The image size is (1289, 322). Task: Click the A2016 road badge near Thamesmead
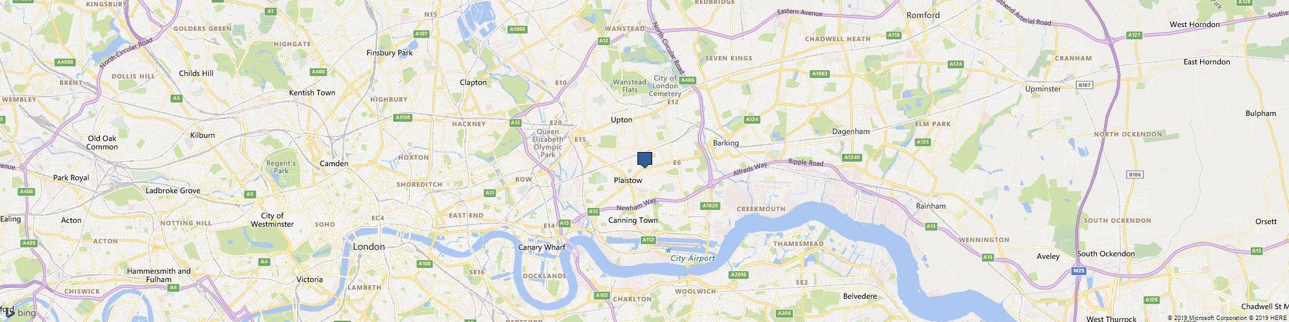click(739, 275)
